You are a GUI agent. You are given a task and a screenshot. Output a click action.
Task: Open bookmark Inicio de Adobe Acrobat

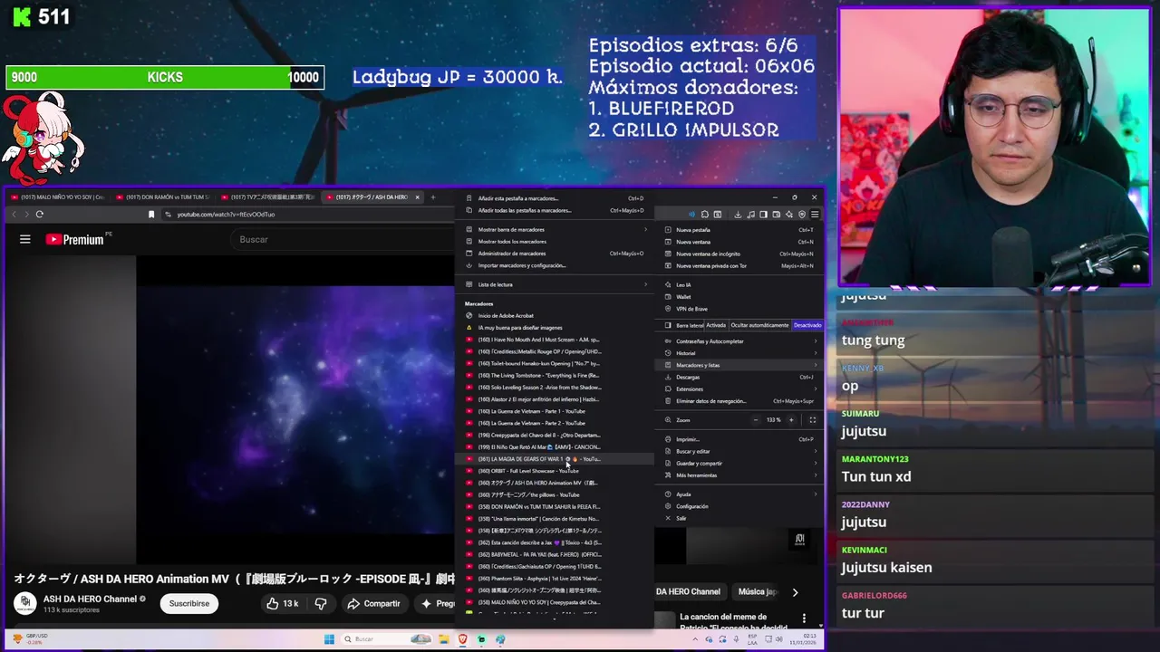(x=555, y=316)
